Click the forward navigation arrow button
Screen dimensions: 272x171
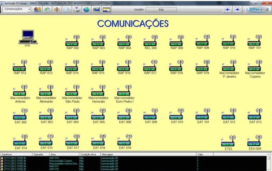(237, 9)
